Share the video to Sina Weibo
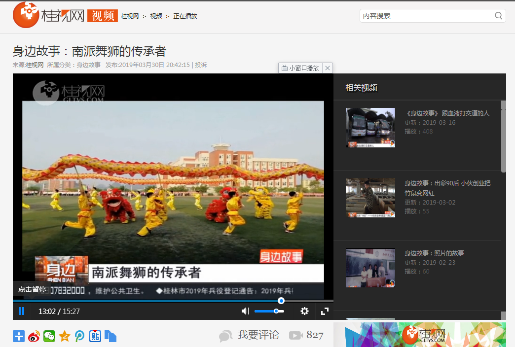 (x=34, y=336)
